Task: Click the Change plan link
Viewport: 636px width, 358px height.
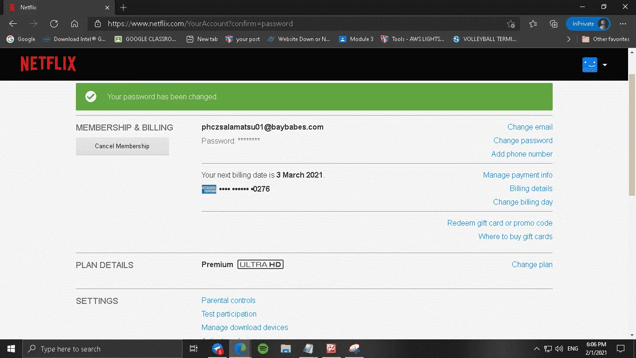Action: pos(532,264)
